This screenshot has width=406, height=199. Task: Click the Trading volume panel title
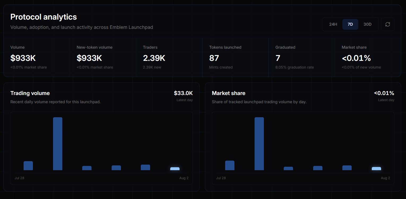[30, 93]
